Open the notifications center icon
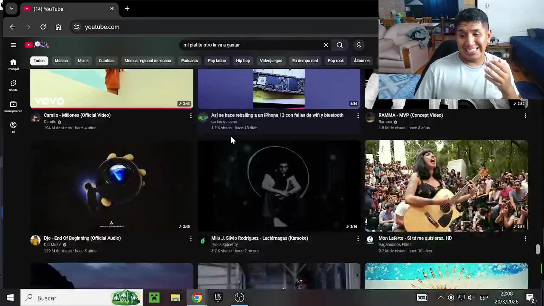This screenshot has width=544, height=306. (530, 297)
